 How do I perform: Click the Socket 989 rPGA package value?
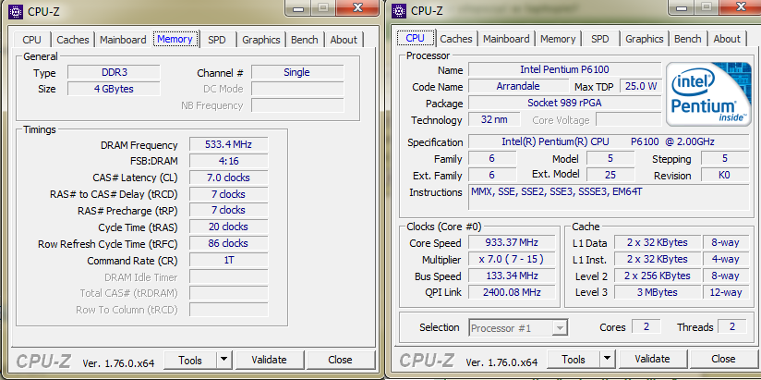tap(565, 103)
